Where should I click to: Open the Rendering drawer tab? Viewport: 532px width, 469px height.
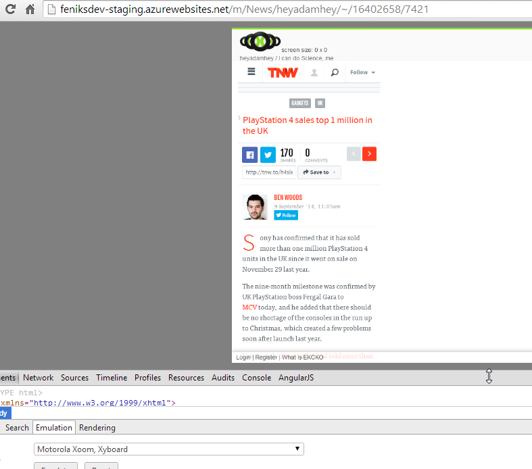coord(97,428)
